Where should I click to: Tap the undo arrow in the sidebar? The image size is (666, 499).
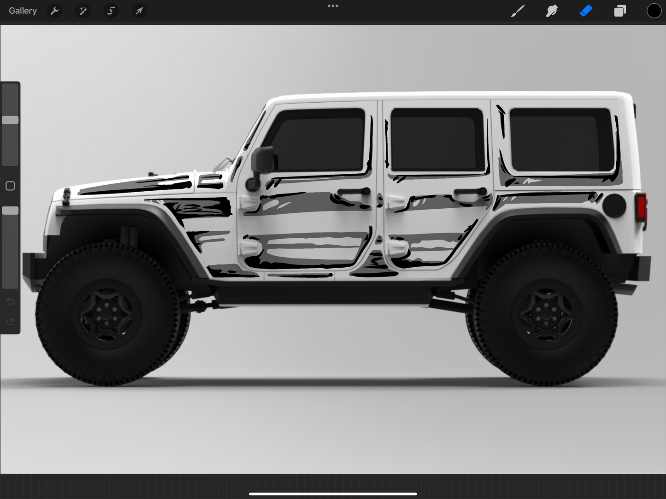click(x=10, y=301)
